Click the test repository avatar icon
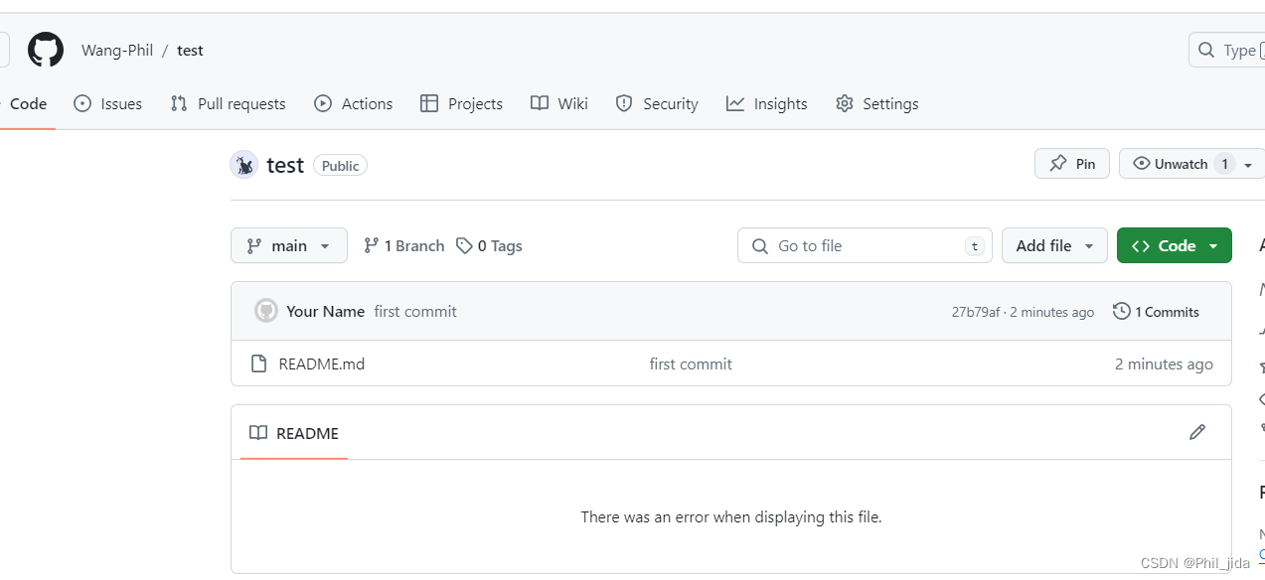This screenshot has height=580, width=1265. pyautogui.click(x=244, y=165)
